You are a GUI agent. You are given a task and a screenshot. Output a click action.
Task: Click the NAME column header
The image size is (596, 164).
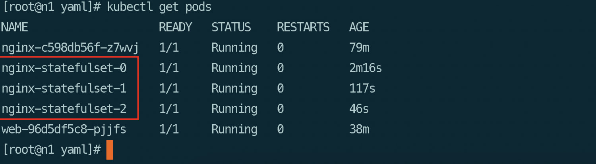15,27
